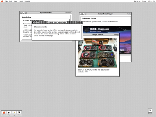This screenshot has height=117, width=156.
Task: Click the Image Viewer title bar
Action: coord(97,35)
